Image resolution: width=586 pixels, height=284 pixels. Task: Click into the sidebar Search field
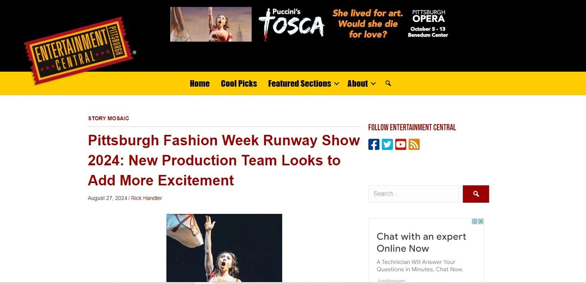413,194
